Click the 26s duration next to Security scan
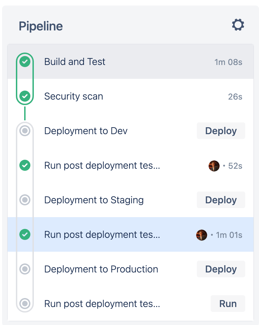Screen dimensions: 259x325 point(236,96)
